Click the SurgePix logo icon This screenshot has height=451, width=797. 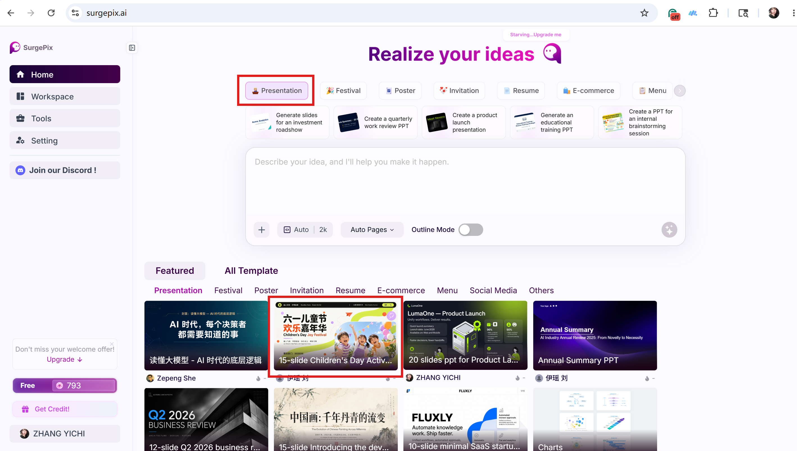click(15, 47)
